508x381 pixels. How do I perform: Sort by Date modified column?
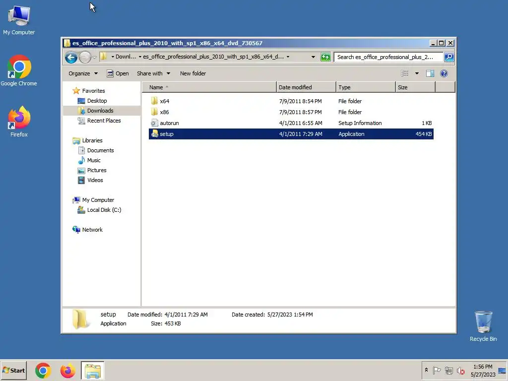point(306,87)
